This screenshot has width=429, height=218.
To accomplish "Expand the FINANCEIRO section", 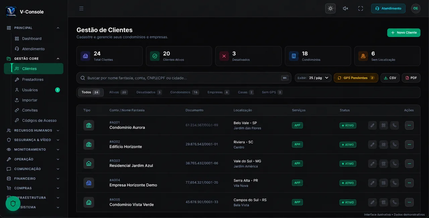I will tap(34, 179).
